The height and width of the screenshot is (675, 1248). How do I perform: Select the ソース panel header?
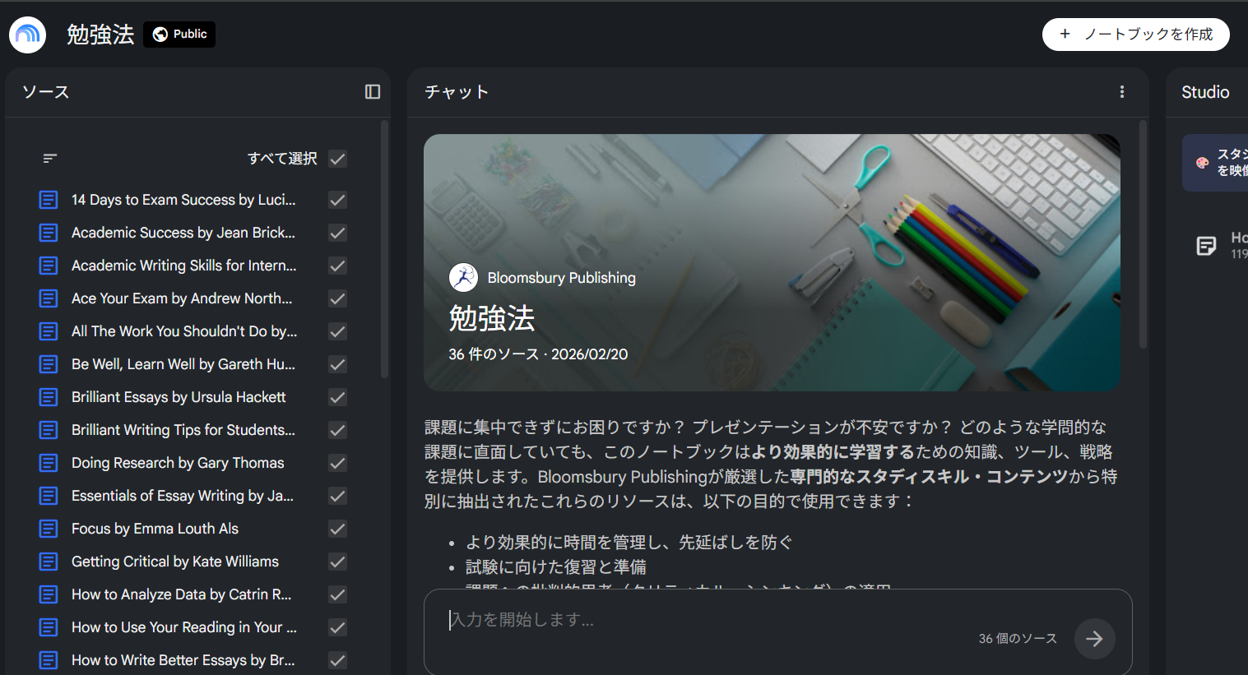(x=45, y=92)
